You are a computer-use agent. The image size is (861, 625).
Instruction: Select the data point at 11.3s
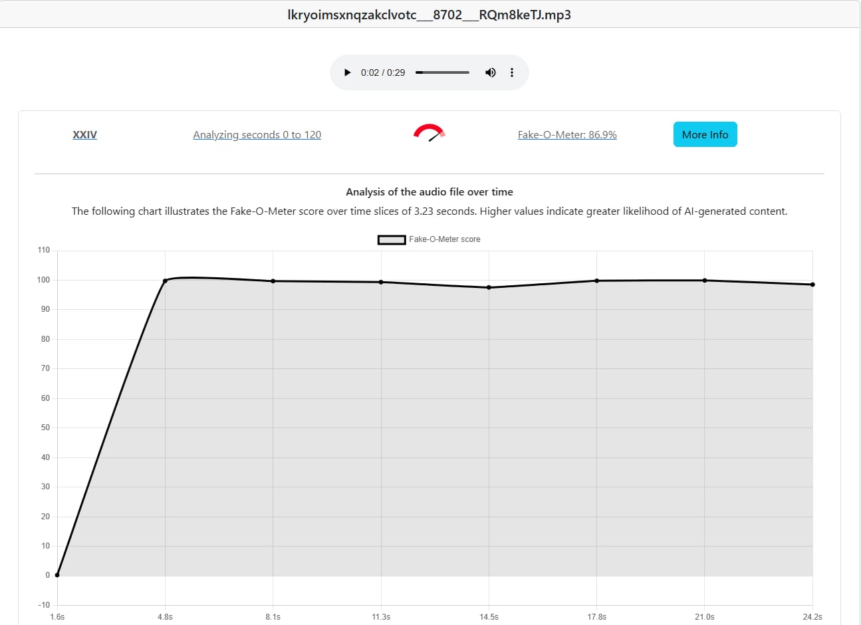click(x=381, y=282)
